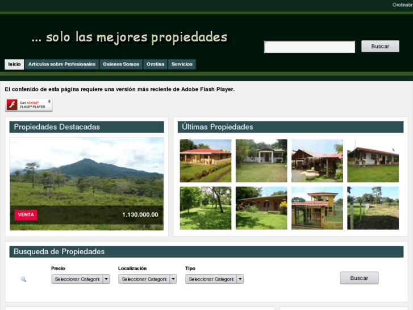Screen dimensions: 413x310
Task: Open the Tipo category dropdown
Action: click(214, 279)
